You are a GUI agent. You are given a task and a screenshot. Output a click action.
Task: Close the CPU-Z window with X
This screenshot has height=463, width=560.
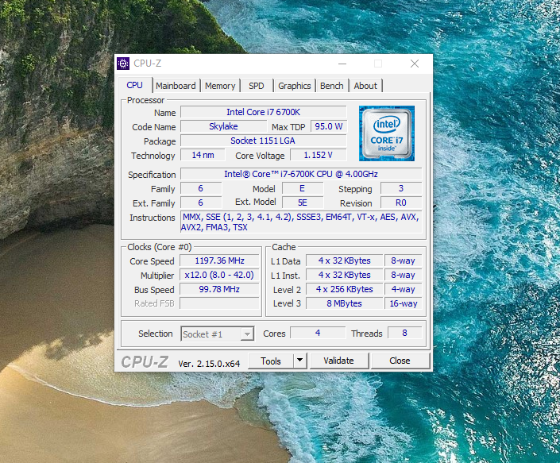pyautogui.click(x=415, y=64)
